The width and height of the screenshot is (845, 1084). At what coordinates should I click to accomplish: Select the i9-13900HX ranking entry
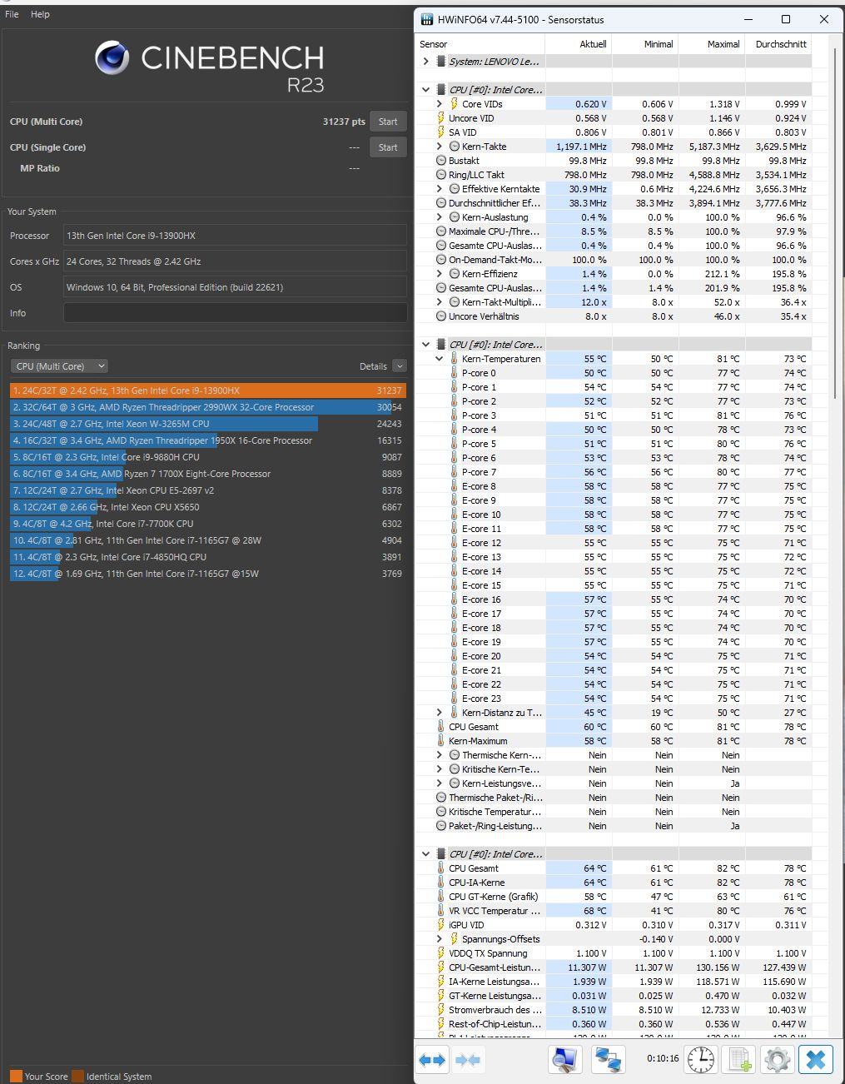pos(208,390)
